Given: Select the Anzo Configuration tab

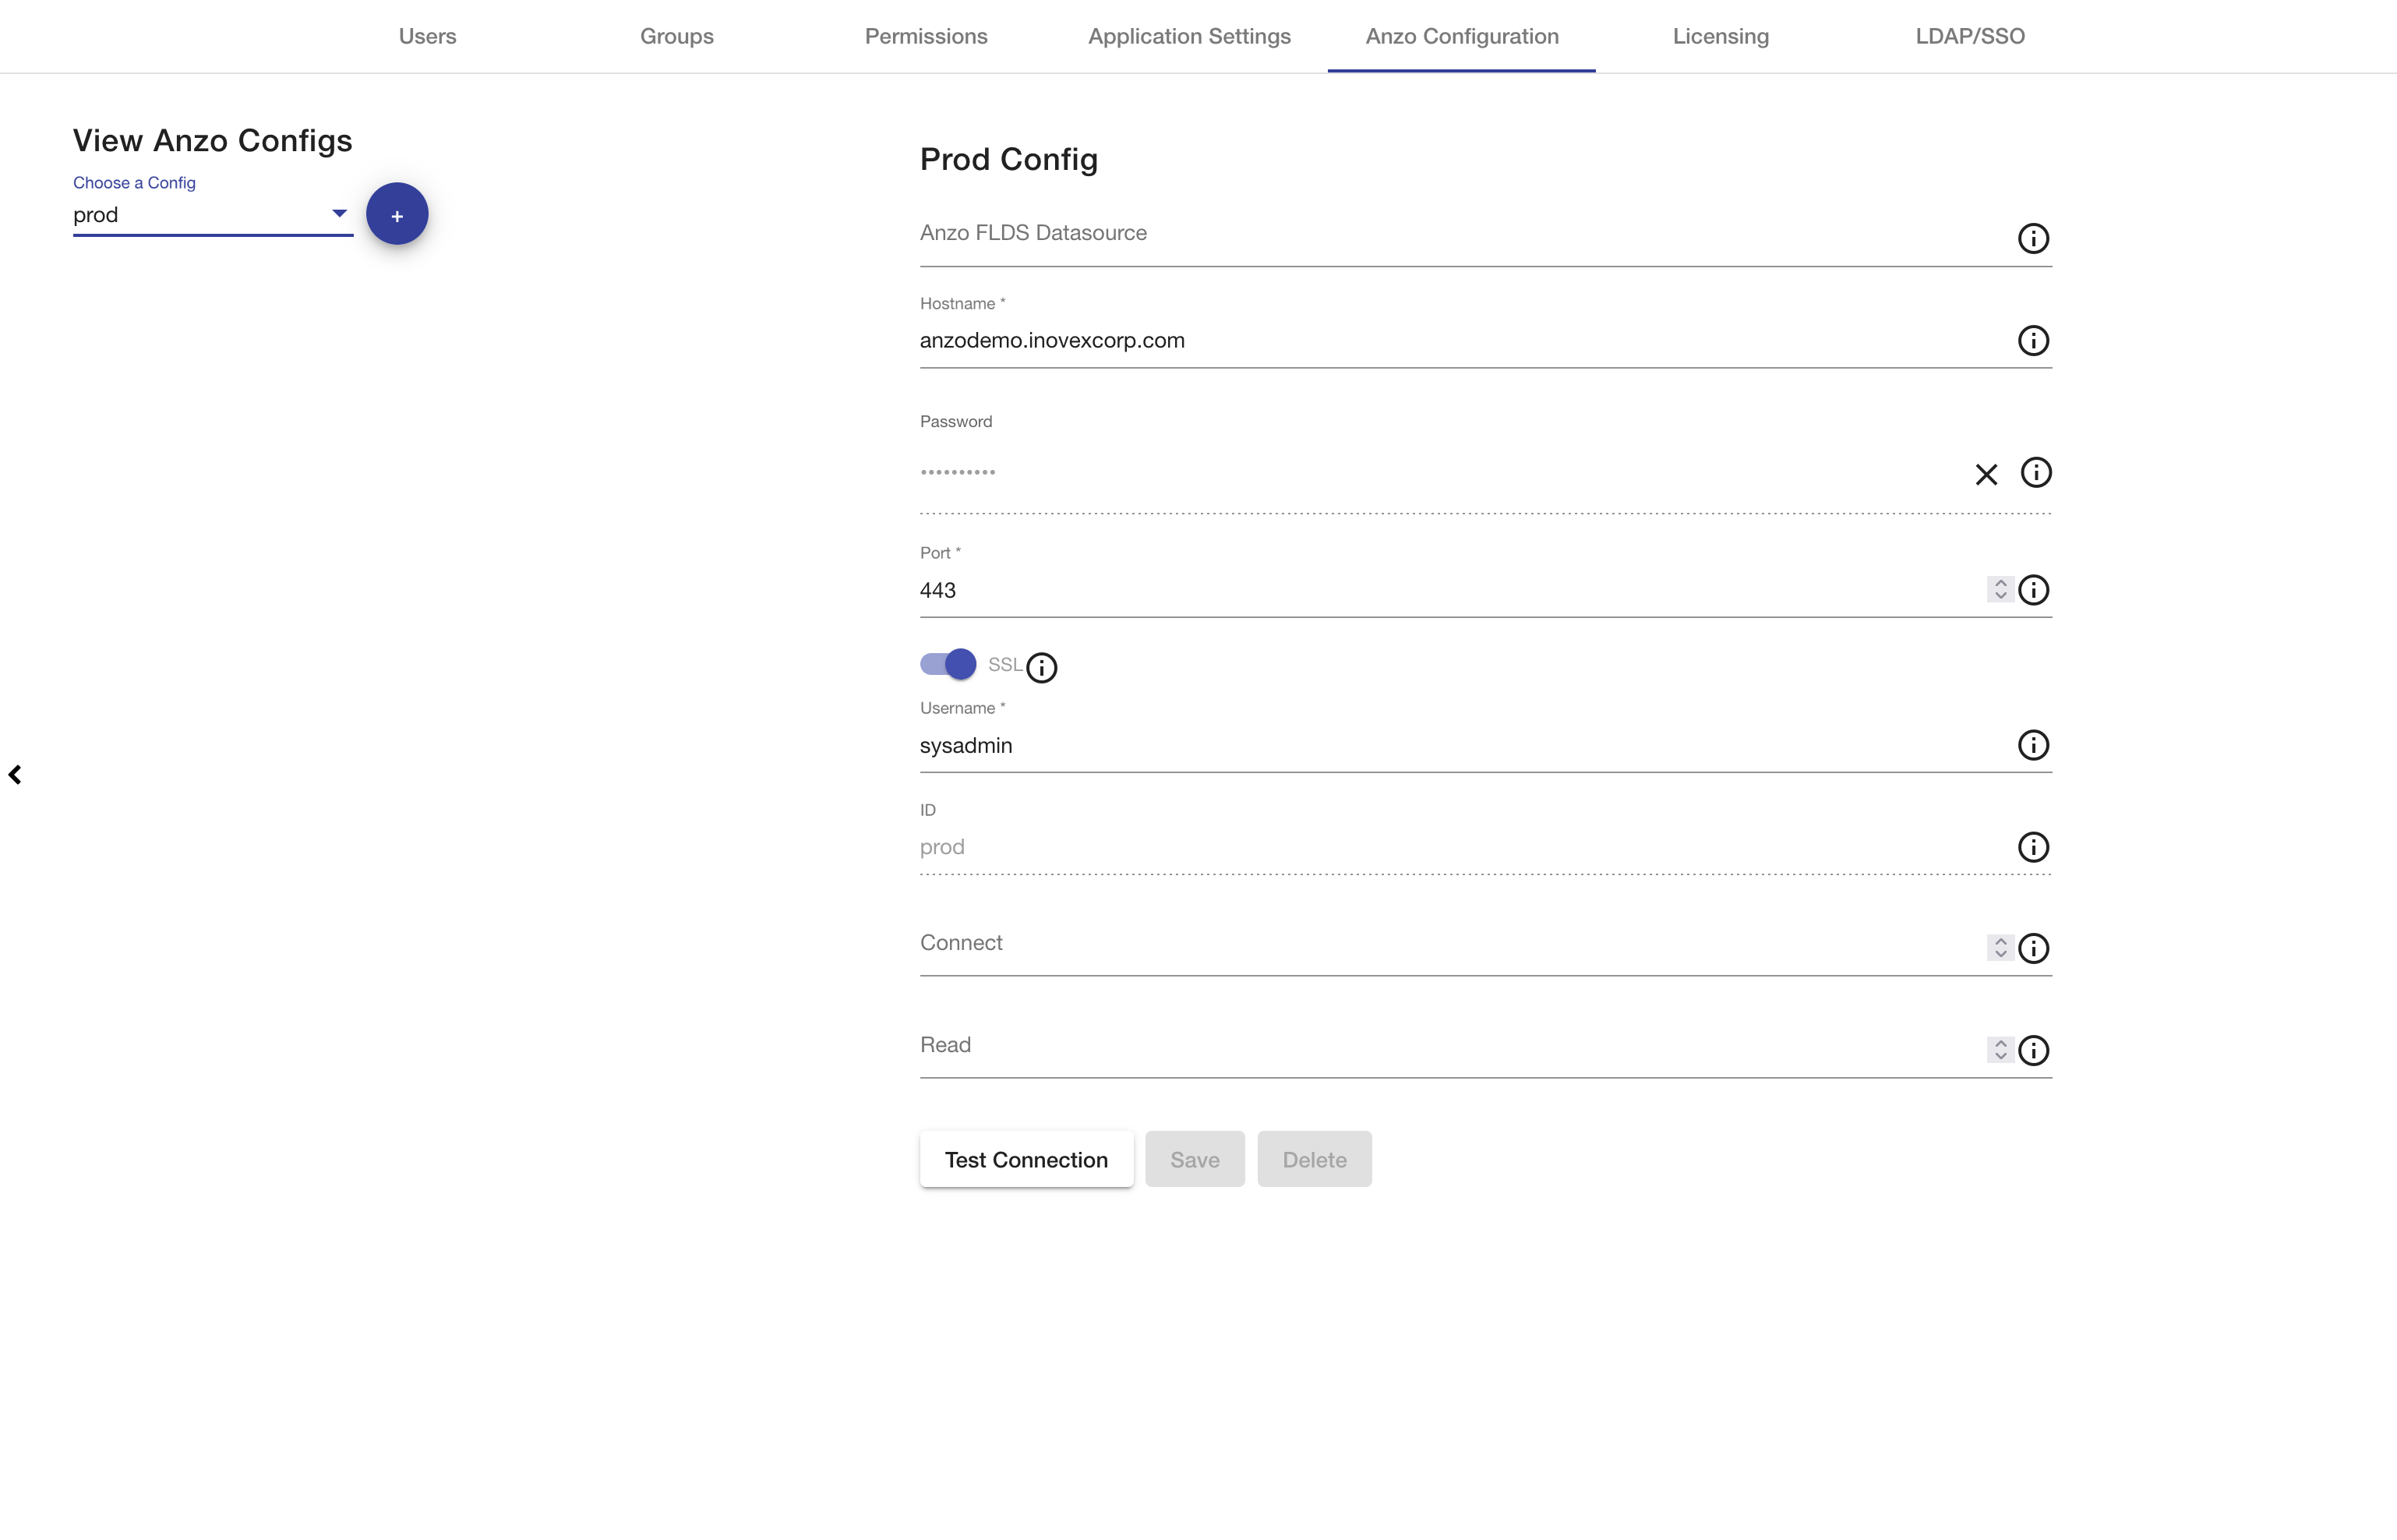Looking at the screenshot, I should 1463,36.
